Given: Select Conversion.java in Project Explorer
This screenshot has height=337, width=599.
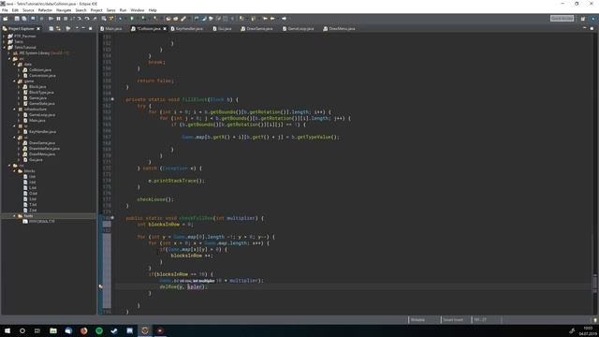Looking at the screenshot, I should (42, 76).
